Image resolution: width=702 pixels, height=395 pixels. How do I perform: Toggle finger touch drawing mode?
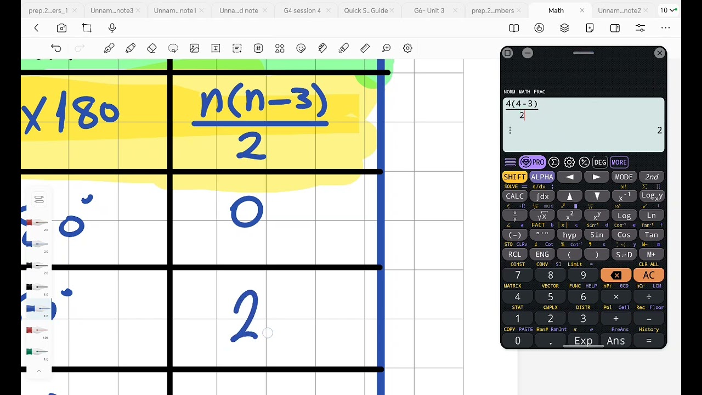pos(539,28)
